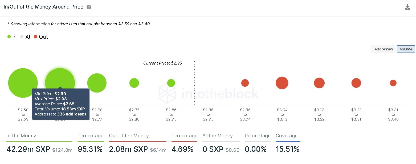Click the $2.95 to $3.04 red bubble
The width and height of the screenshot is (416, 164).
tap(245, 83)
